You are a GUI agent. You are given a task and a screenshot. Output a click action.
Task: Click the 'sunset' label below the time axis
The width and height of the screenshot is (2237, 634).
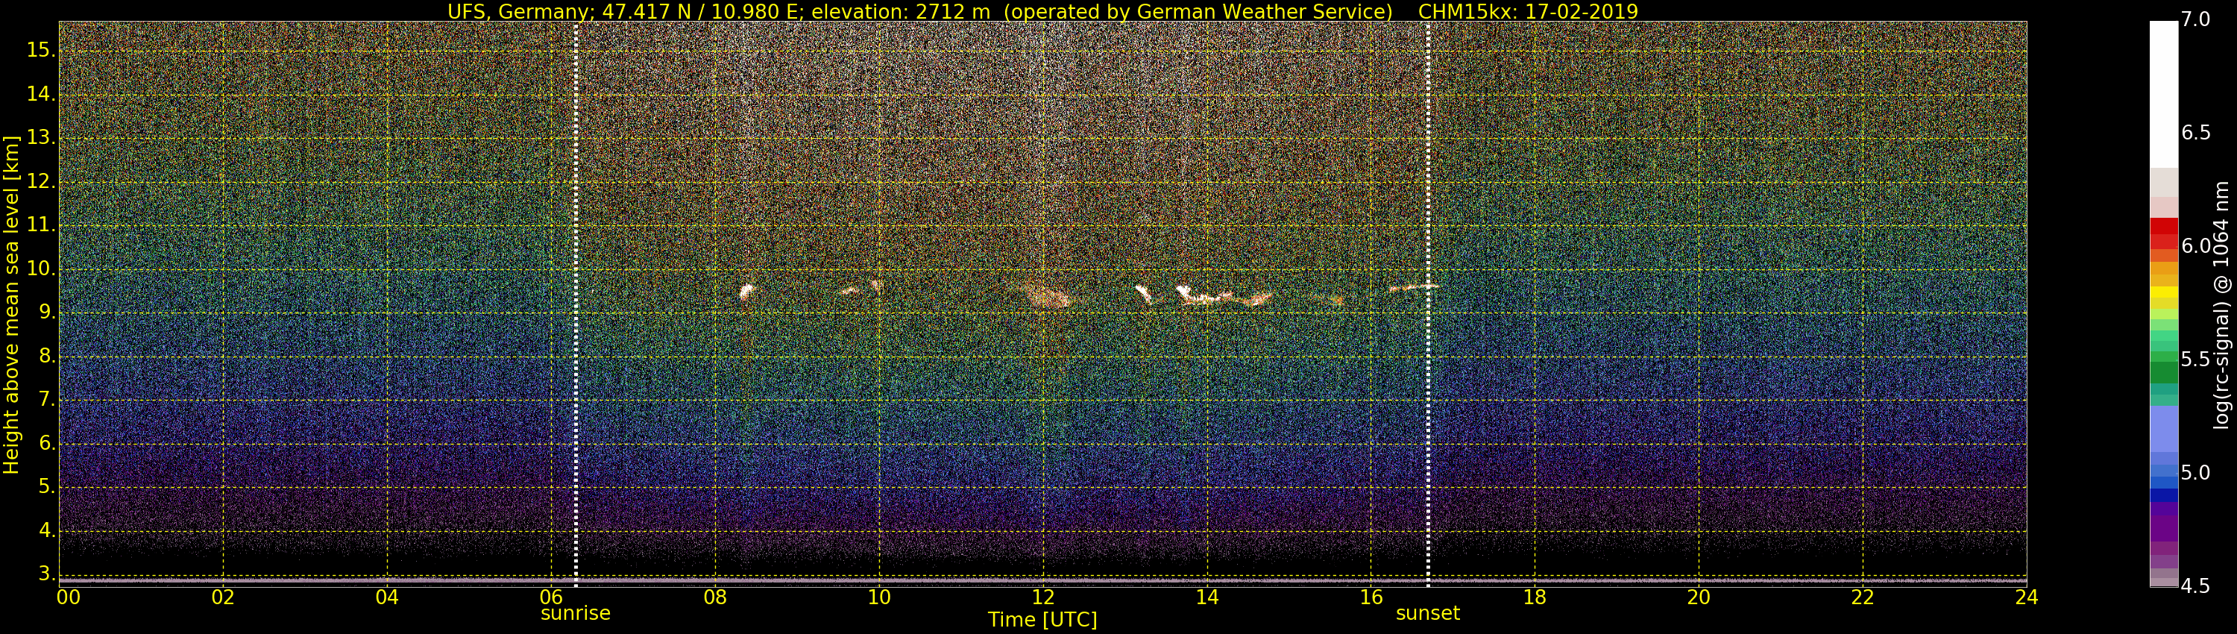1428,613
